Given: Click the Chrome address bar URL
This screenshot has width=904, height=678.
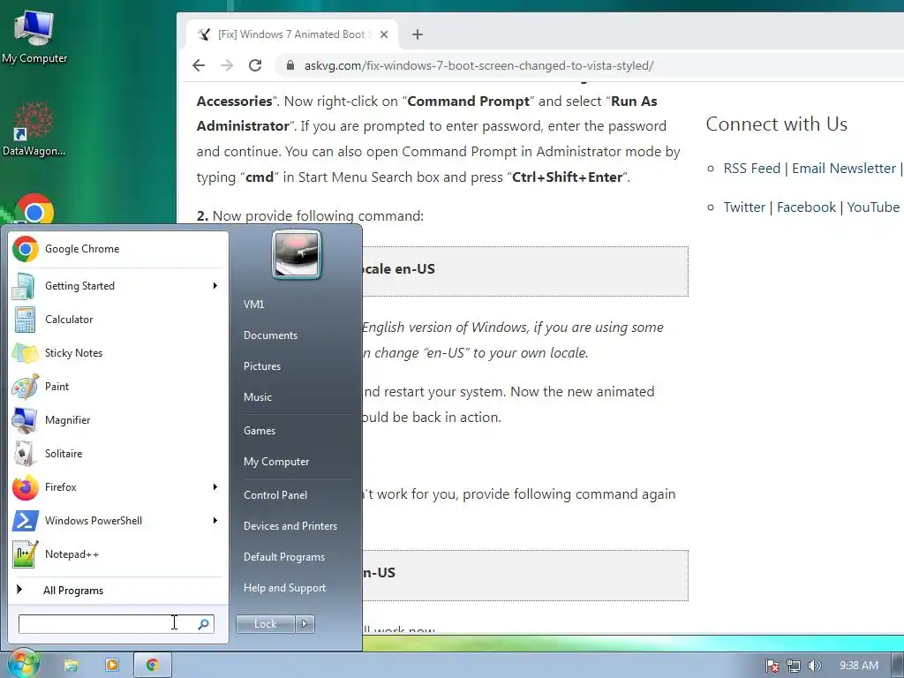Looking at the screenshot, I should [x=478, y=65].
